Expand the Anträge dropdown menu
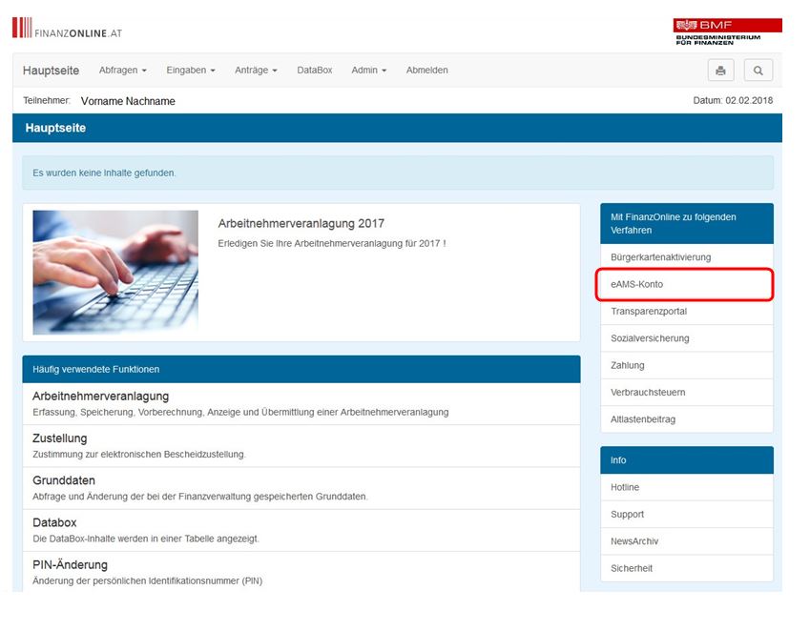Screen dimensions: 810x631 [255, 70]
